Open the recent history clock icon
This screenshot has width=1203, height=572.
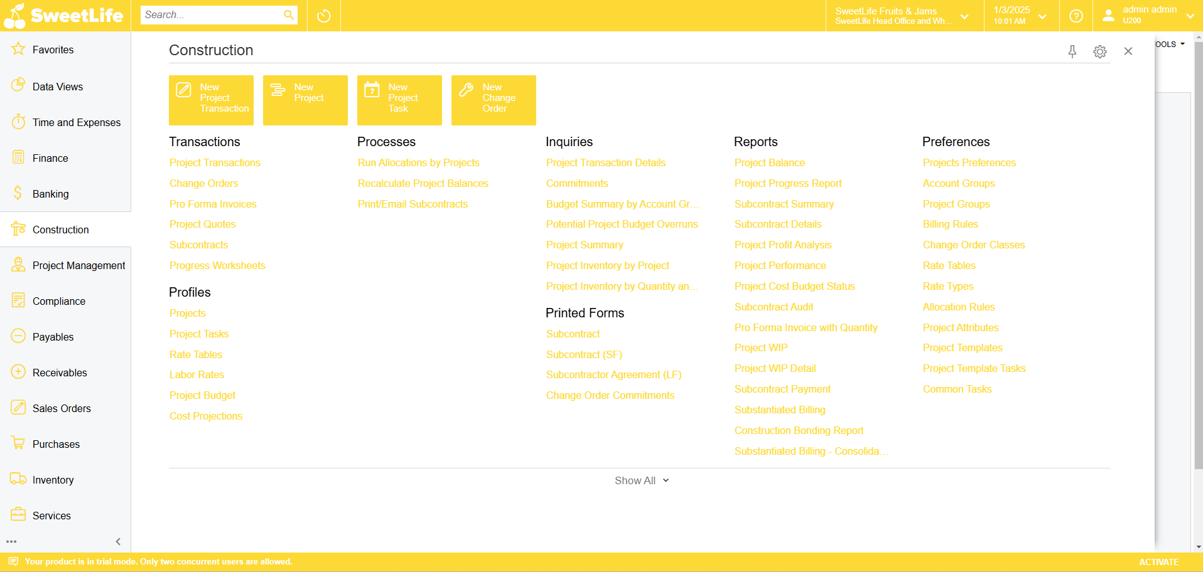click(x=324, y=16)
